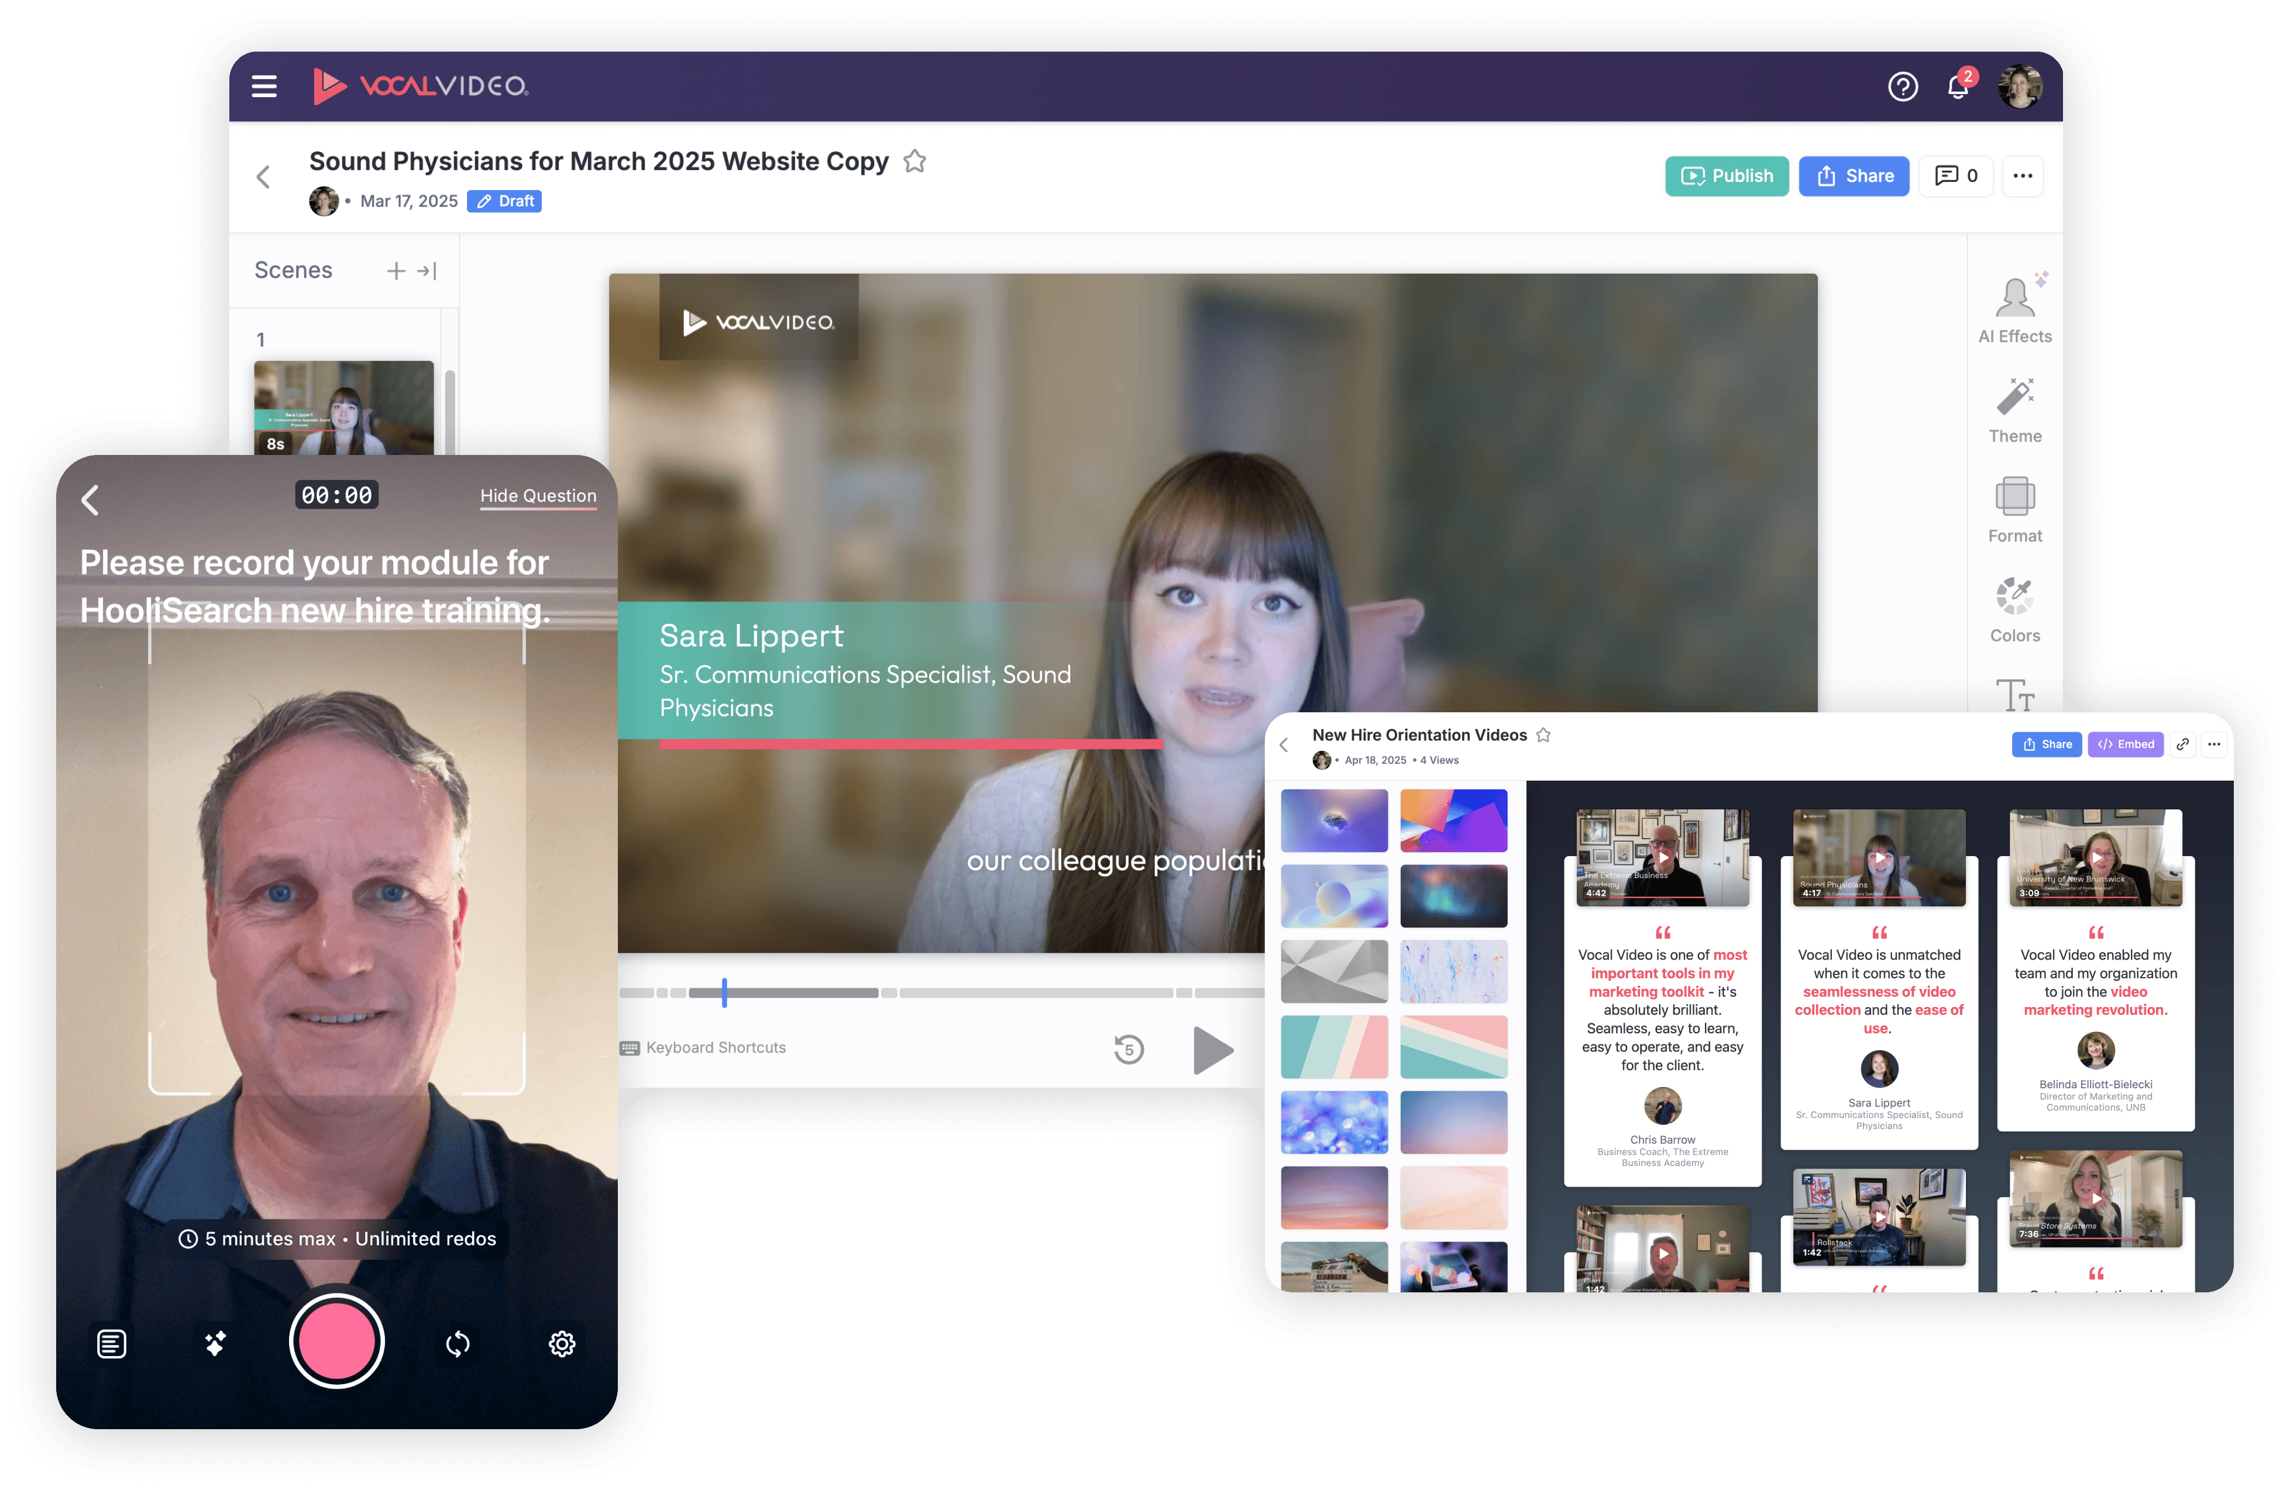Copy link using the chain icon in the gallery header
2290x1490 pixels.
[x=2183, y=744]
